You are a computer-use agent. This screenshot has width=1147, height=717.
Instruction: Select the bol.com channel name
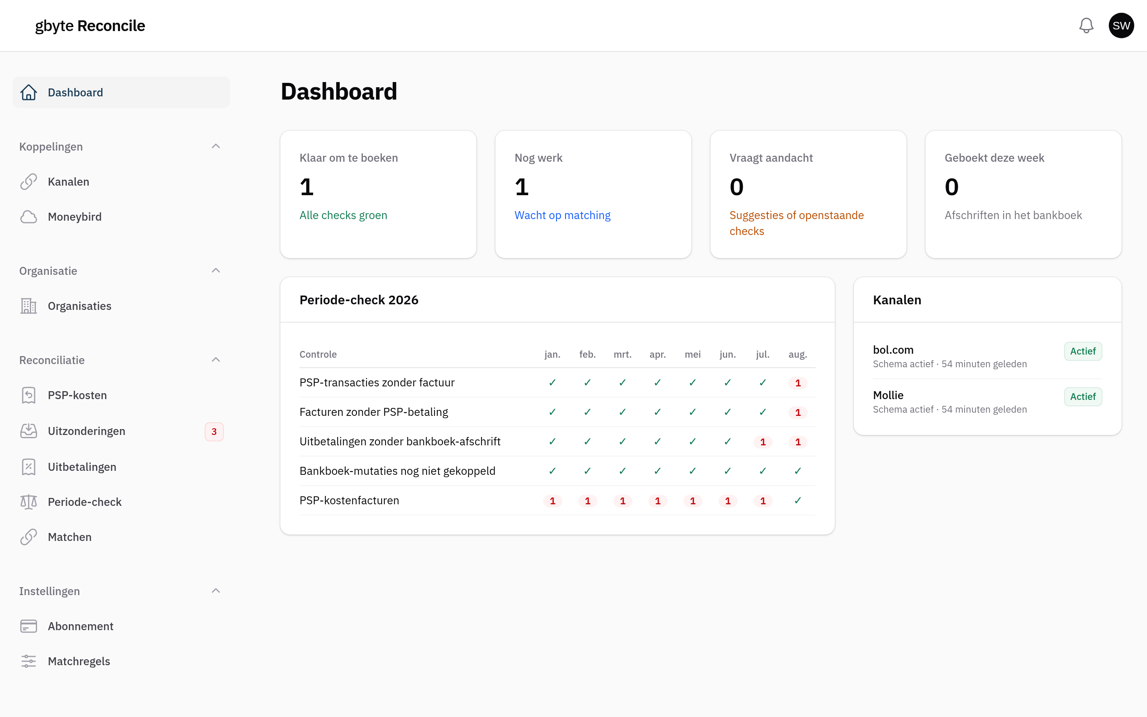893,349
